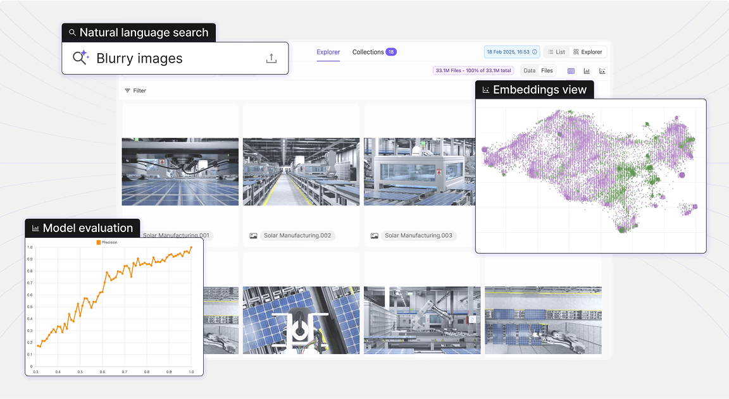Viewport: 729px width, 399px height.
Task: Open the Filter control
Action: point(135,90)
